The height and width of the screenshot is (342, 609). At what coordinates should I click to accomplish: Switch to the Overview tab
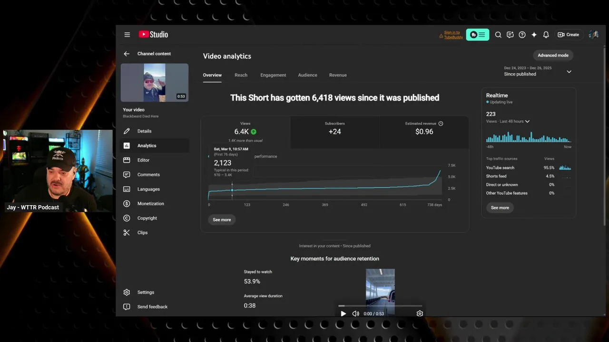pyautogui.click(x=212, y=75)
